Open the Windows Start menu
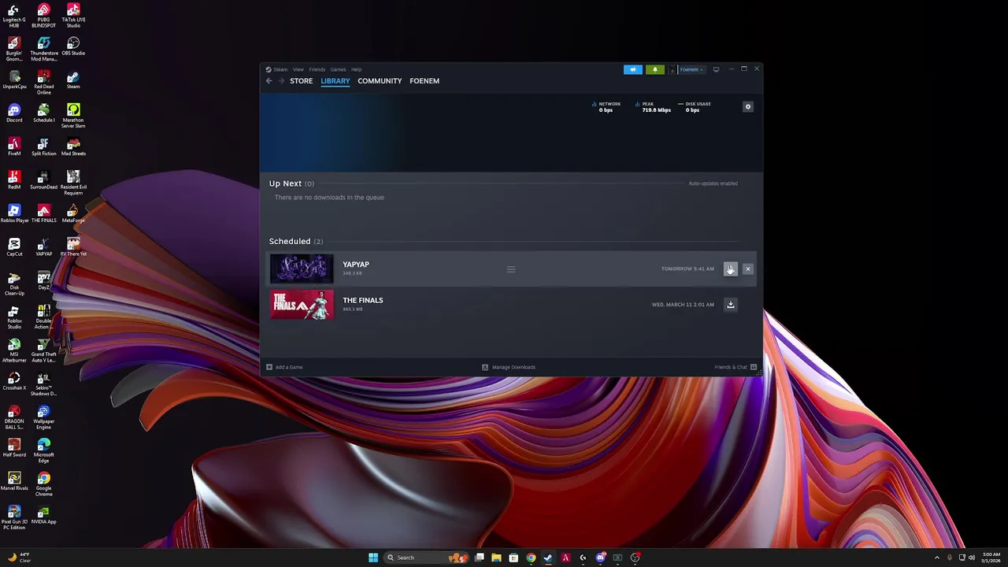 point(373,558)
